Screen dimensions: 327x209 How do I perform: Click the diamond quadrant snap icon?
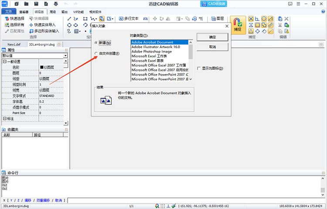(258, 31)
